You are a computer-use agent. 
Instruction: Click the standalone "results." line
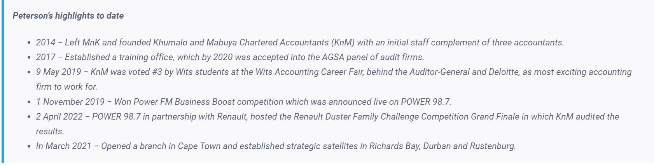50,132
